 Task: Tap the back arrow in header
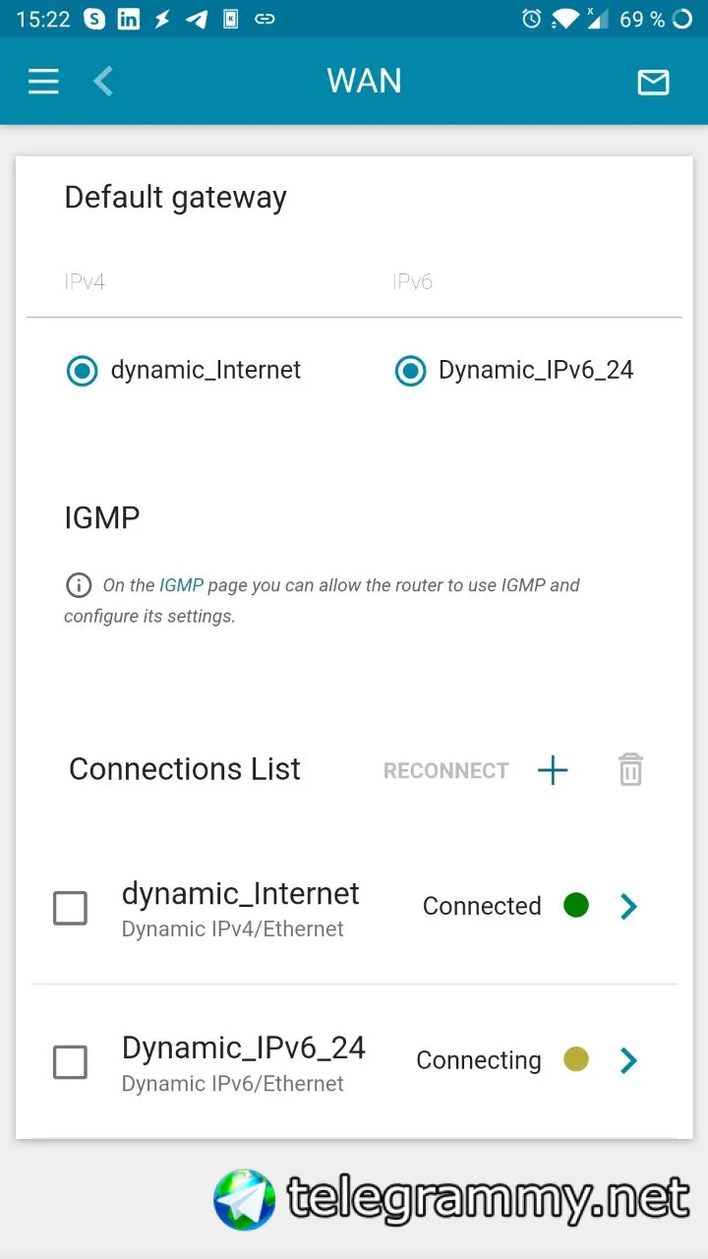click(103, 81)
